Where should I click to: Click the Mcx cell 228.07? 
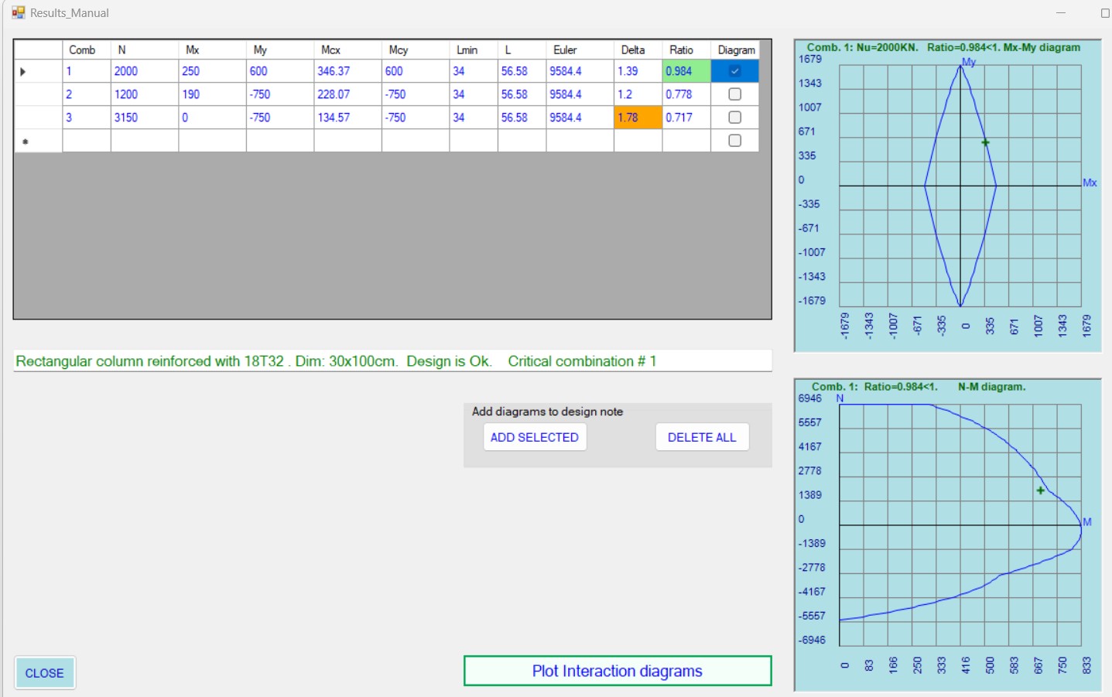pos(347,94)
